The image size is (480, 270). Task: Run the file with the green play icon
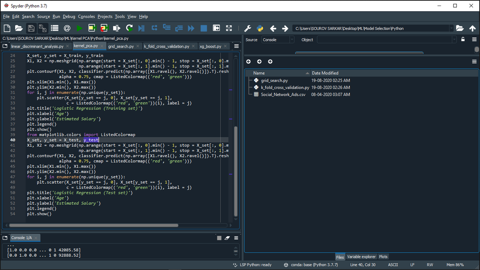click(x=79, y=28)
